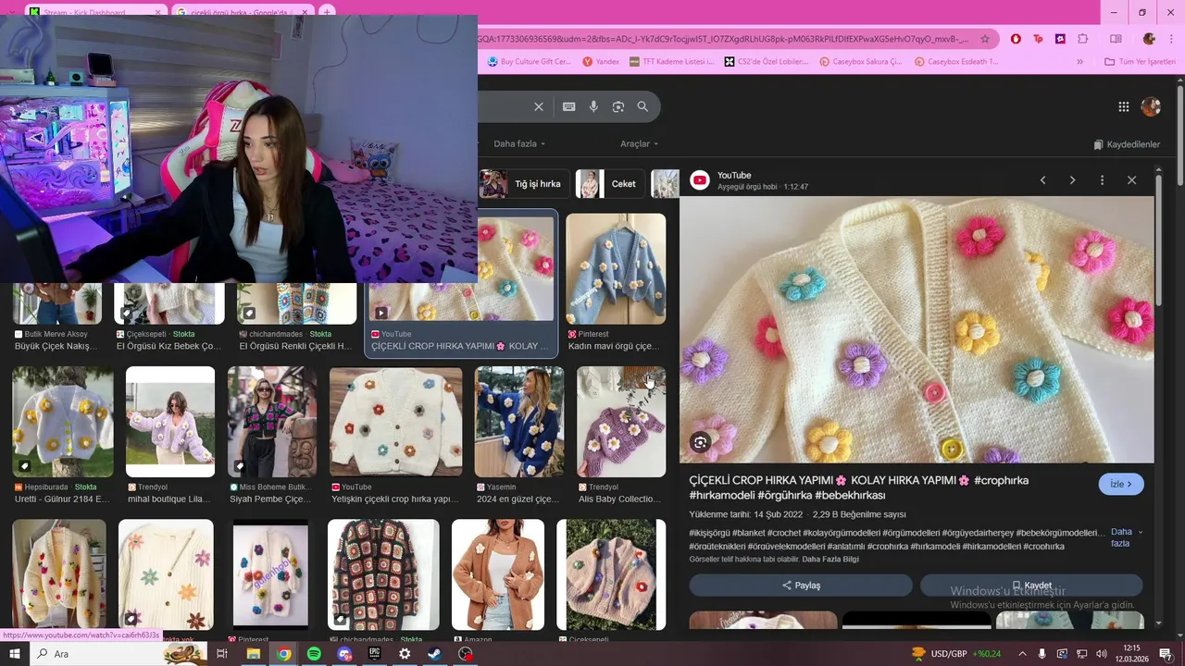The height and width of the screenshot is (666, 1185).
Task: Open Epic Games Launcher from taskbar
Action: [374, 654]
